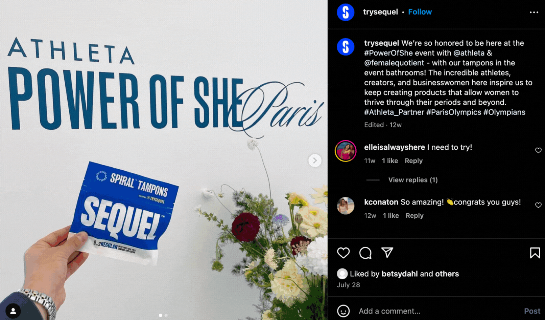Like the post with the heart icon
545x320 pixels.
[343, 253]
